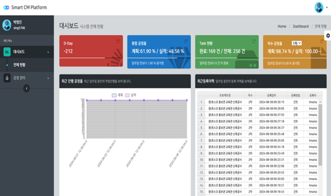The height and width of the screenshot is (196, 331).
Task: Refresh the Task 현황 card
Action: click(254, 41)
